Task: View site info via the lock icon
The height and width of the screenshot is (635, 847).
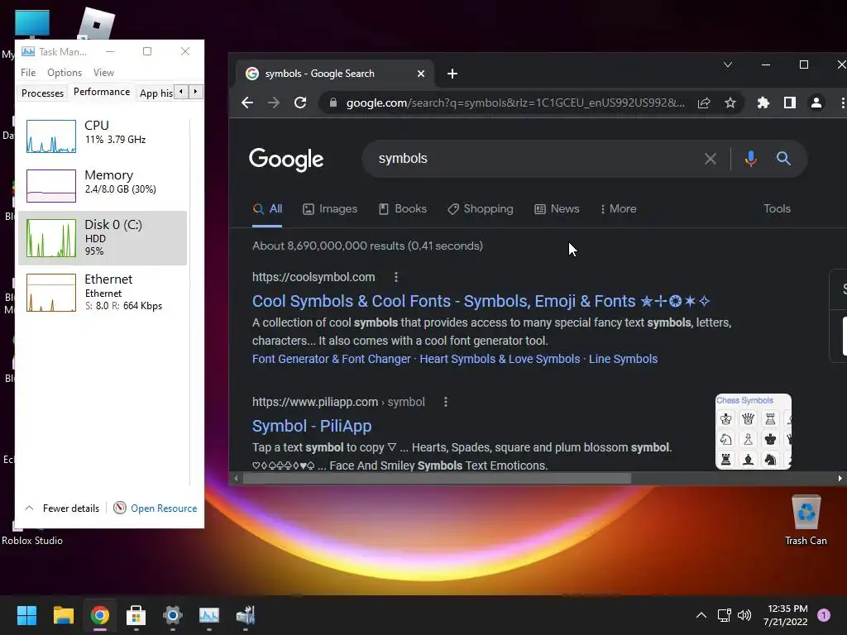Action: point(333,103)
